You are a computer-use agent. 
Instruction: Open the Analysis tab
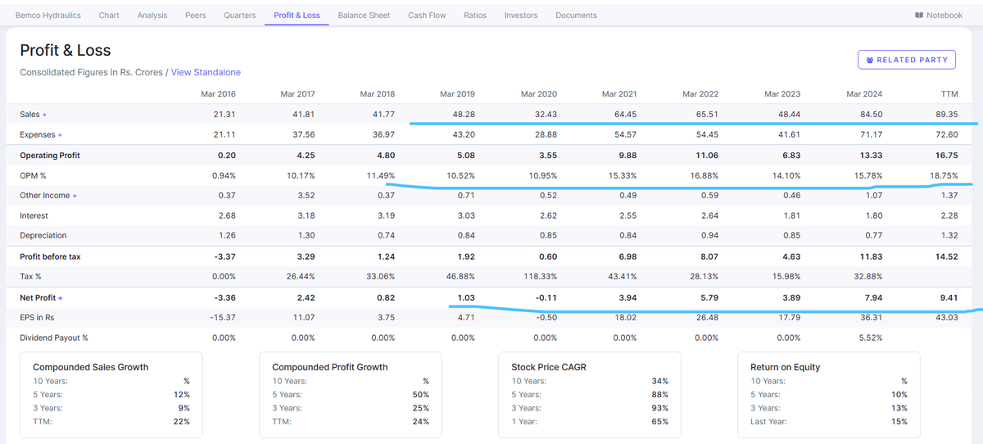tap(152, 15)
